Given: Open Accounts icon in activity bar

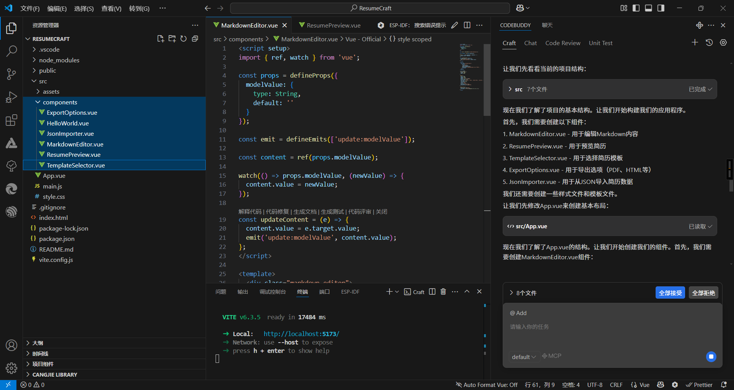Looking at the screenshot, I should [x=11, y=345].
